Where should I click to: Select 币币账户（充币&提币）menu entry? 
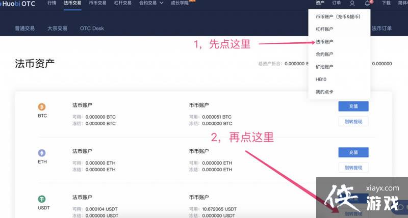pyautogui.click(x=338, y=17)
